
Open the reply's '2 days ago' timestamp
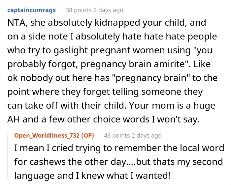147,136
